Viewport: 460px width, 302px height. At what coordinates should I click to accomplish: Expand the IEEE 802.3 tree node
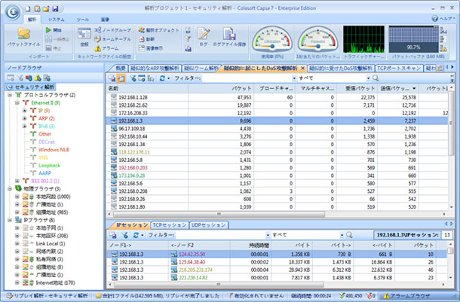tap(17, 181)
